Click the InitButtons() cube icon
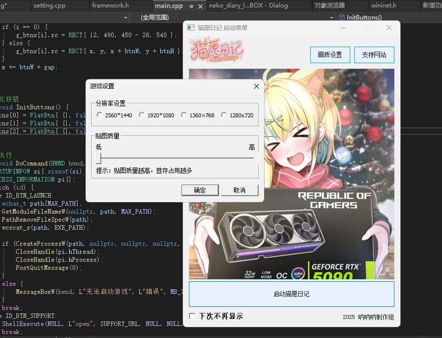442x338 pixels. [342, 18]
